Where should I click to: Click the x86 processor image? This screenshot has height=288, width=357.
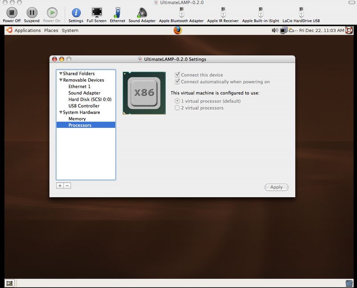point(144,93)
